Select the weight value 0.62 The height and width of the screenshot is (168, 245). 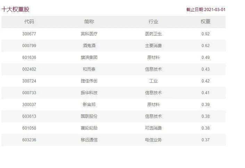[205, 46]
